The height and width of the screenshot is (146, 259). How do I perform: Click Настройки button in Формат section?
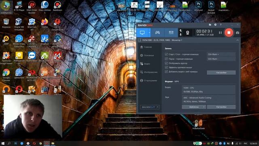pos(221,107)
